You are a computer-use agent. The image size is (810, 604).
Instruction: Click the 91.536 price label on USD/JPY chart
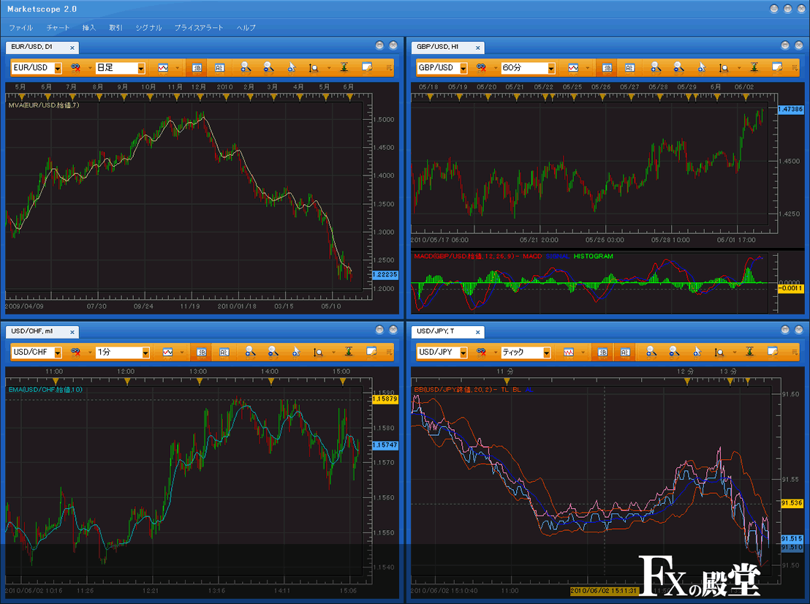pyautogui.click(x=792, y=503)
